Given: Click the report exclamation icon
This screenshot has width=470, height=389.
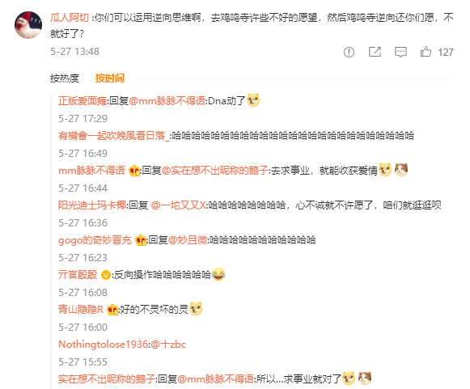Looking at the screenshot, I should click(349, 52).
